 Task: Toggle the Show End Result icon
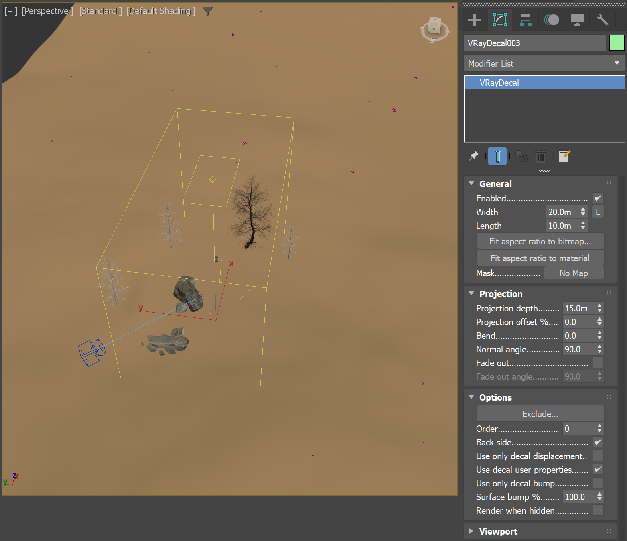(497, 156)
